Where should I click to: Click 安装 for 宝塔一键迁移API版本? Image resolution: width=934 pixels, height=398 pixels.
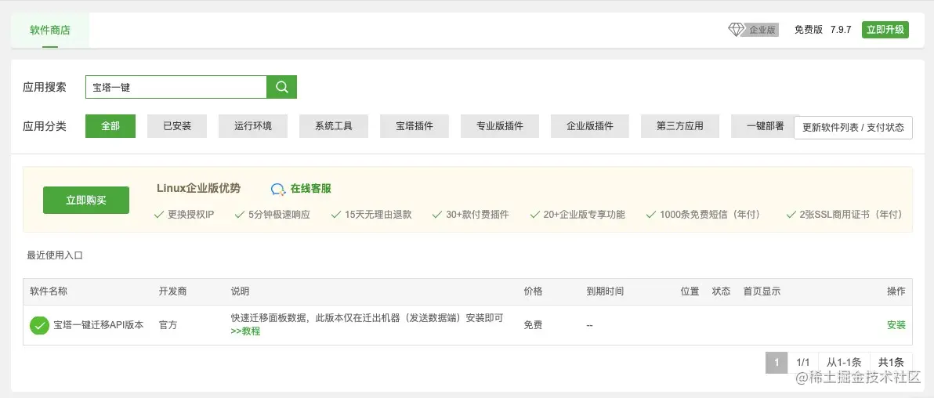click(896, 325)
